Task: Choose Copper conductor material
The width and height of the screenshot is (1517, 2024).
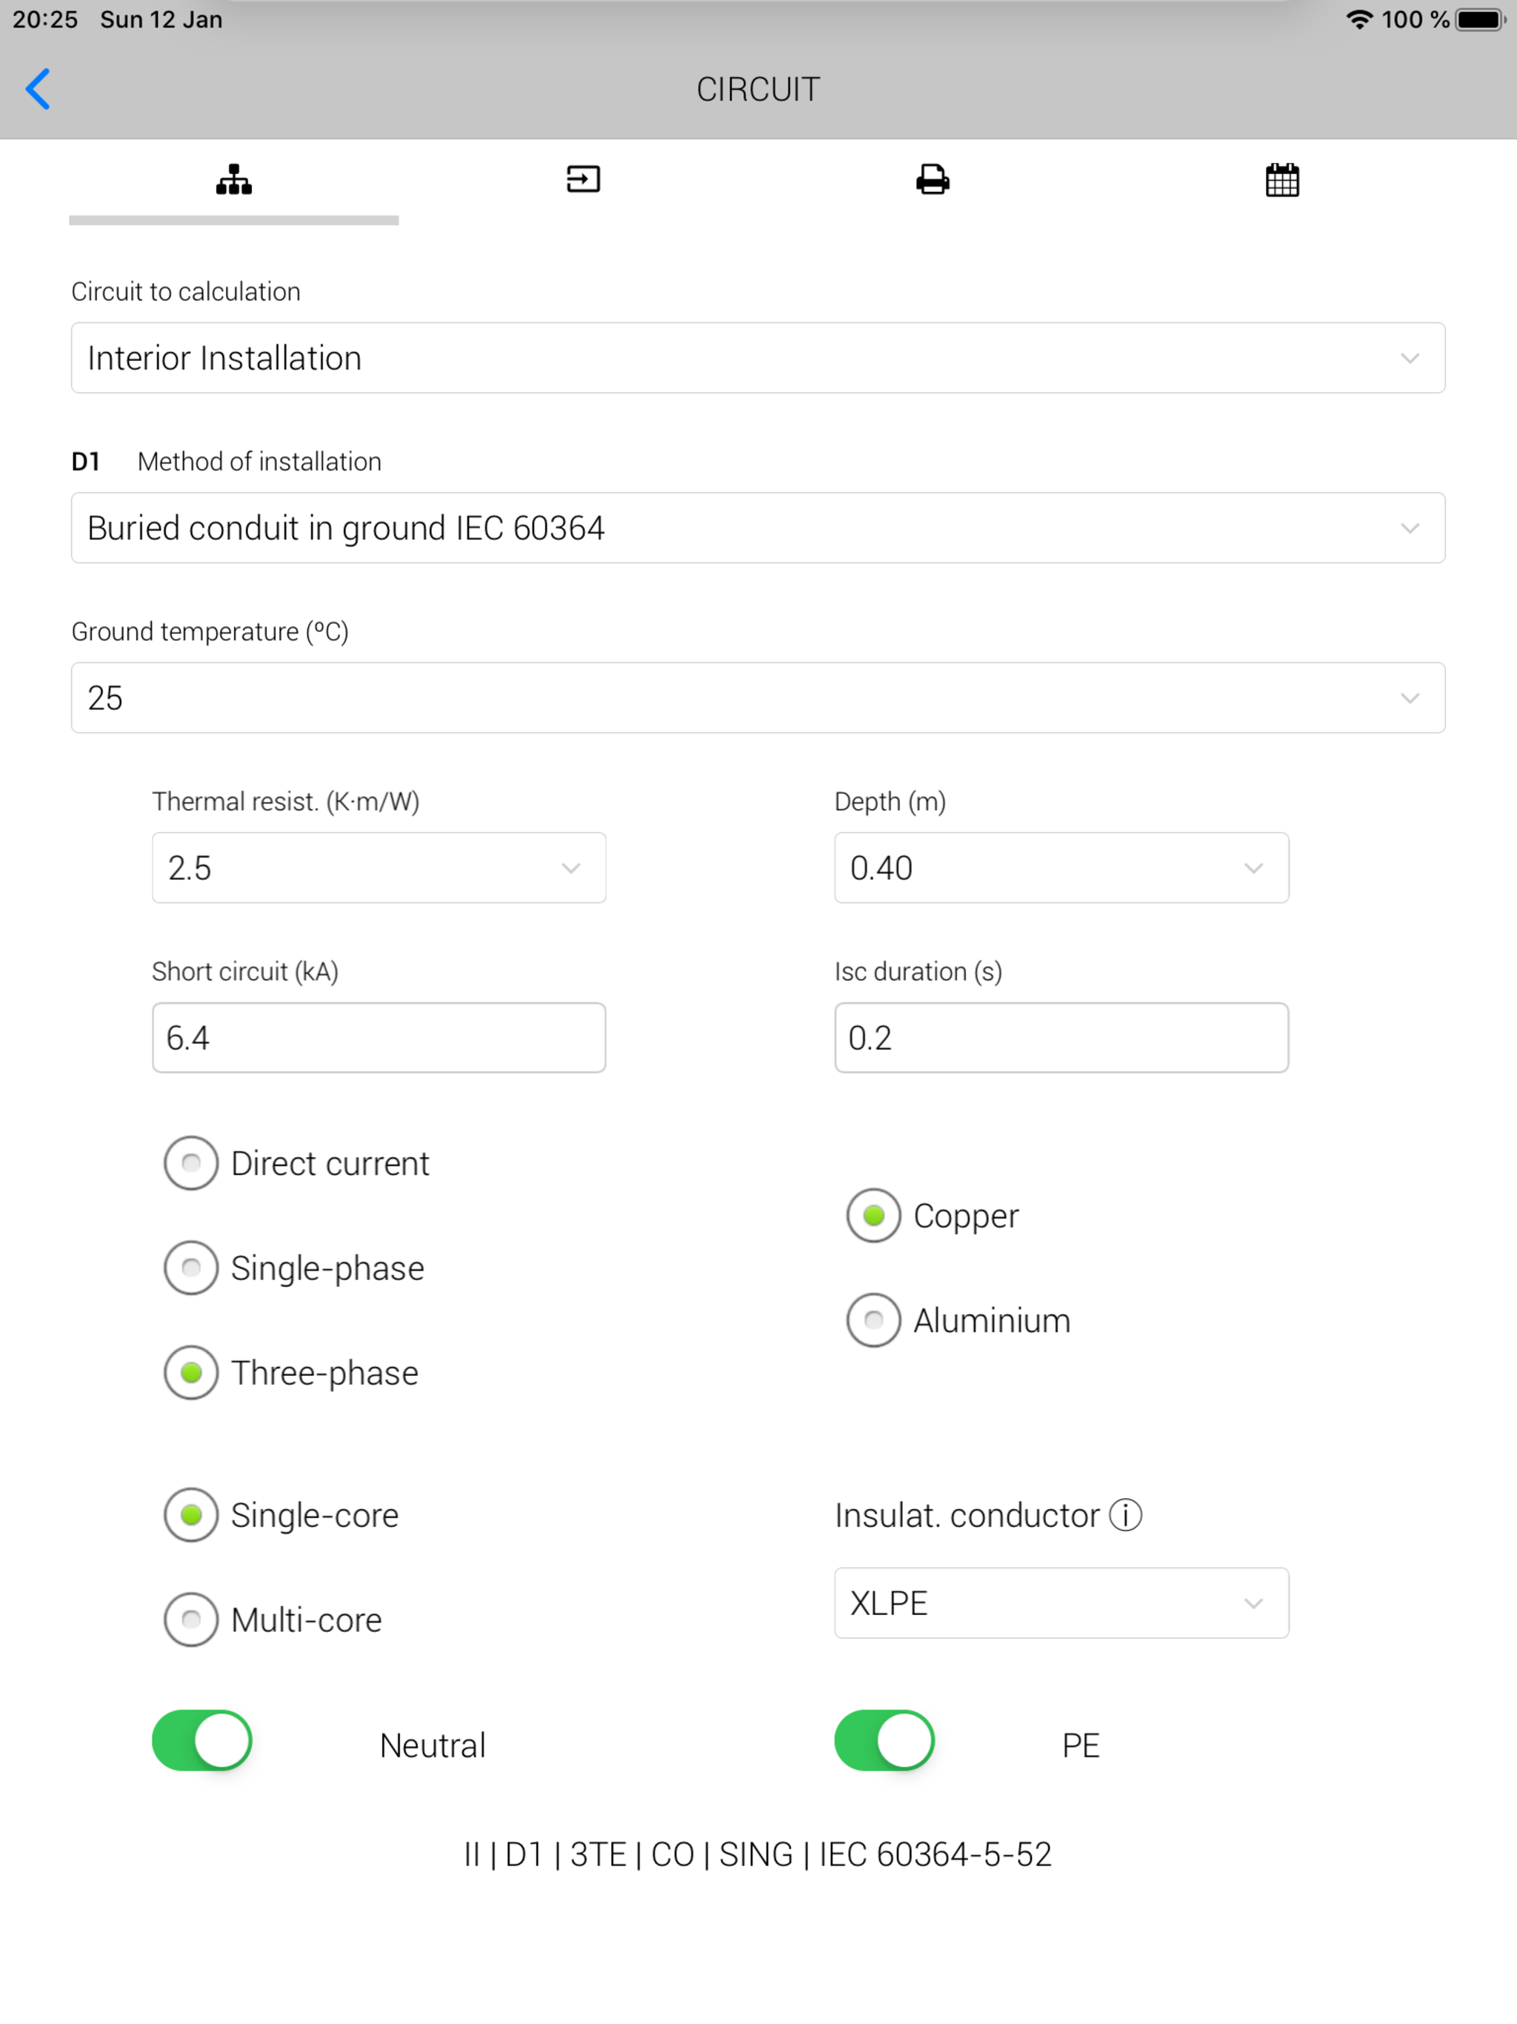Action: [874, 1215]
